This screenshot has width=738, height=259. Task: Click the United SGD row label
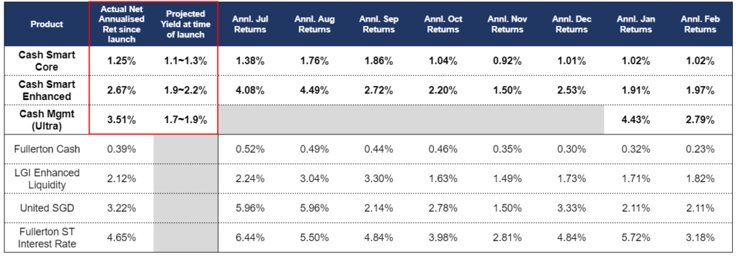click(x=47, y=208)
